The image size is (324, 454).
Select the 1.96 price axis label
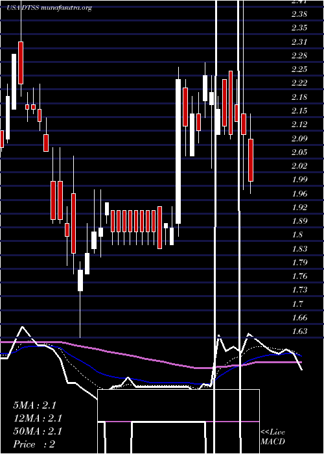pyautogui.click(x=299, y=193)
